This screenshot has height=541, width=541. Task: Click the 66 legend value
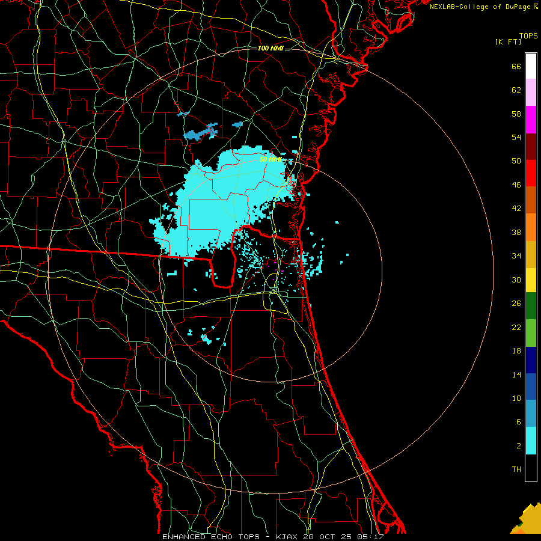pyautogui.click(x=516, y=66)
